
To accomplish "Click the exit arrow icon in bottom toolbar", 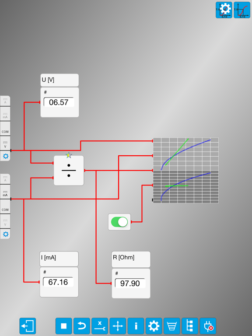I will pos(28,326).
